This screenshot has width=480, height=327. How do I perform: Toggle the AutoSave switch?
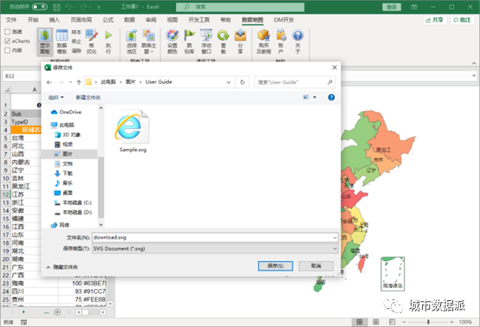click(x=40, y=7)
